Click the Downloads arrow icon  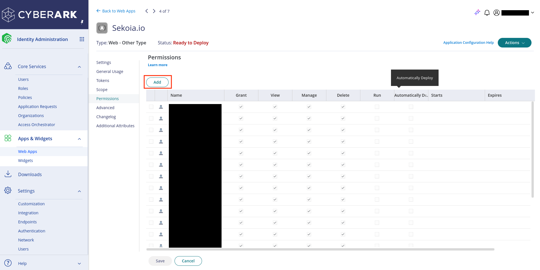8,174
